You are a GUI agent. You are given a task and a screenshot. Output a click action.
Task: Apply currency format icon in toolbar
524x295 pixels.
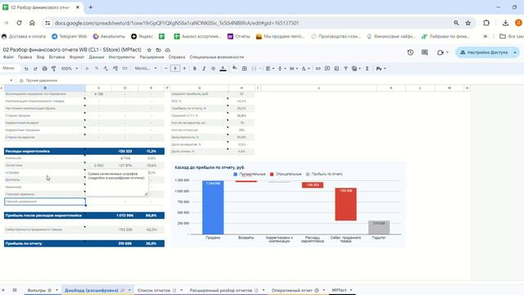[x=88, y=69]
